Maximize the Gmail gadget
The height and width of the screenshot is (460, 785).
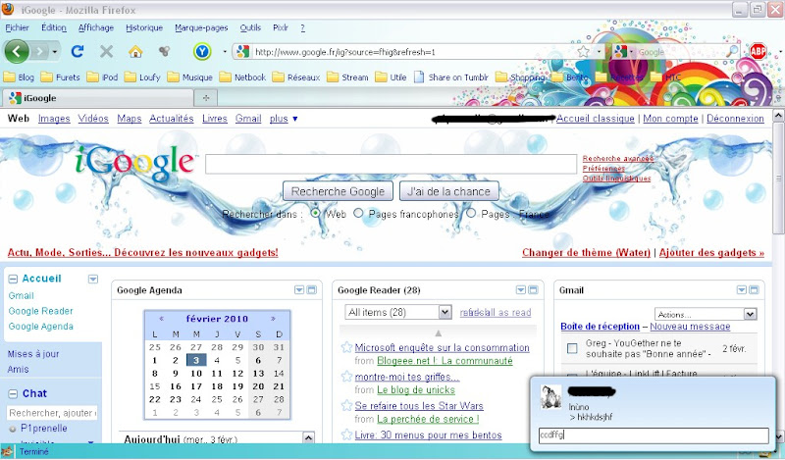754,289
